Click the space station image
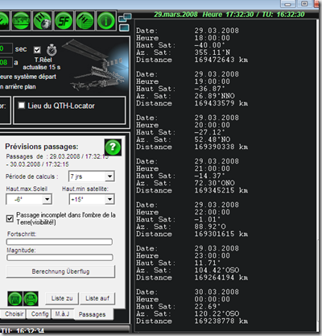The image size is (322, 336). point(94,65)
